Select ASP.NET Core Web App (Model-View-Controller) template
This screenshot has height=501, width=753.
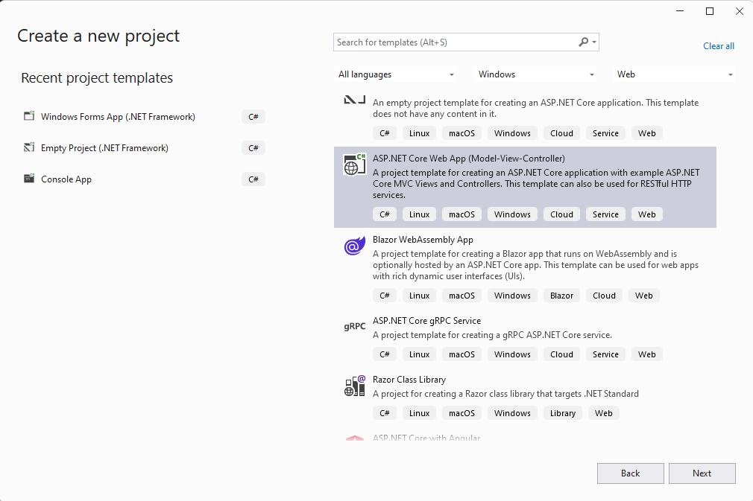(525, 187)
